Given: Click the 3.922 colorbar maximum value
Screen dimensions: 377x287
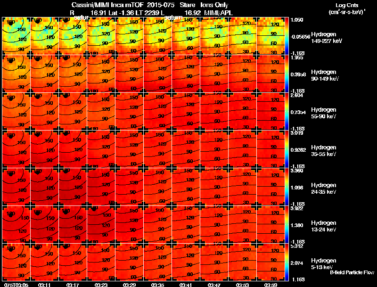Looking at the screenshot, I should (x=297, y=208).
